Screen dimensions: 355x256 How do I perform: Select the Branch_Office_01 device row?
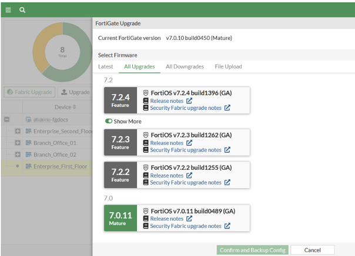coord(46,143)
